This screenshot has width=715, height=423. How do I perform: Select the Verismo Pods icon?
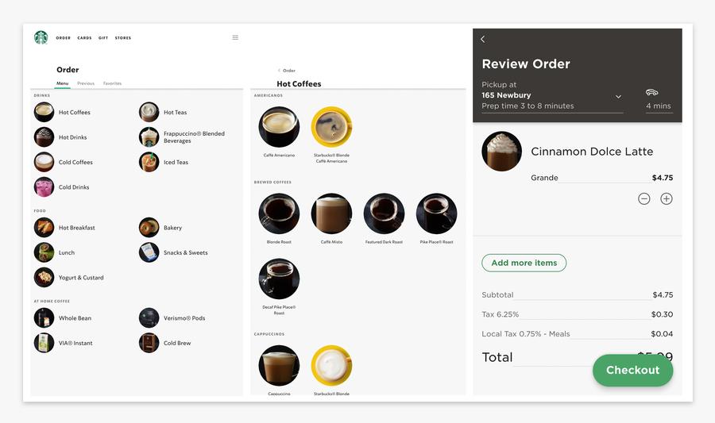[x=149, y=317]
